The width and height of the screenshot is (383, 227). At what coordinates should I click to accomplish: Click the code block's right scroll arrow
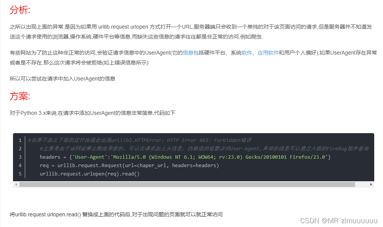pyautogui.click(x=371, y=185)
